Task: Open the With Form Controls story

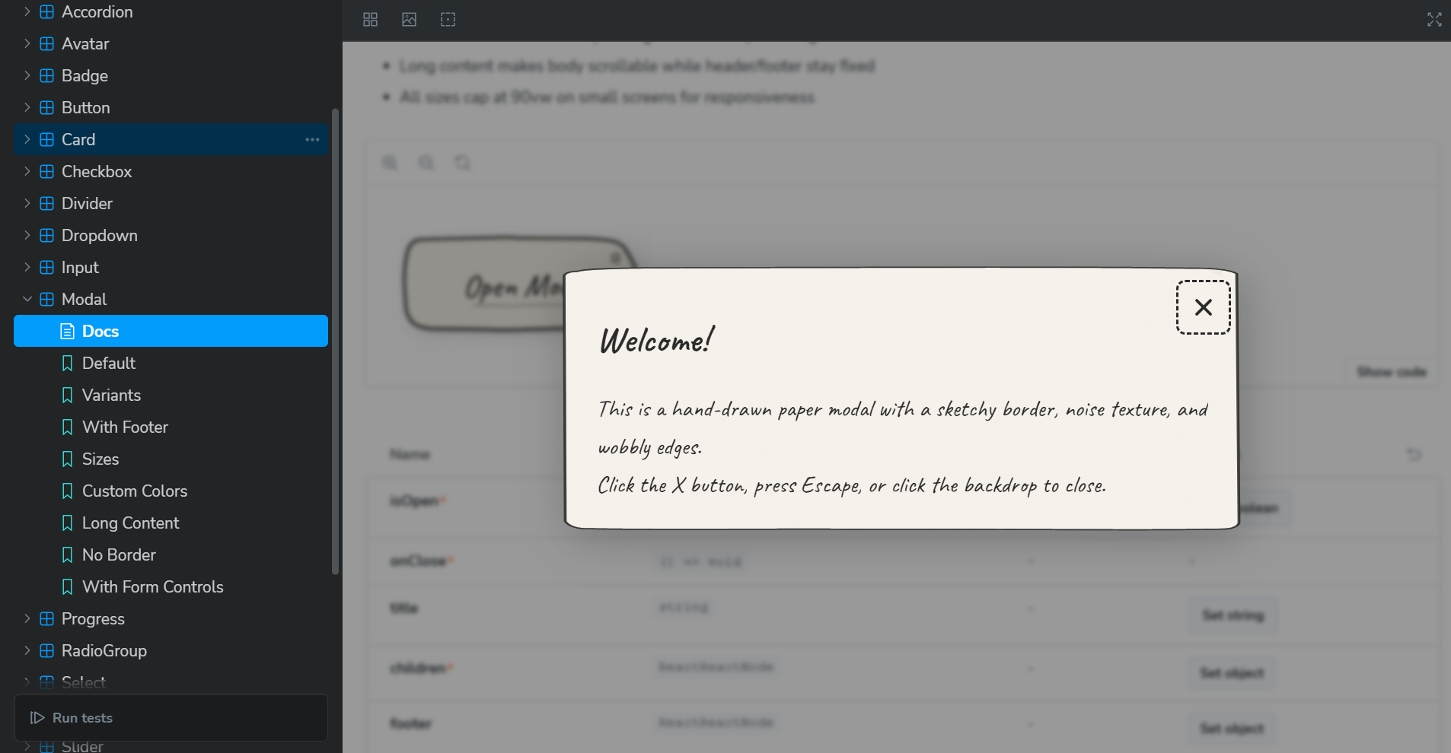Action: pos(171,586)
